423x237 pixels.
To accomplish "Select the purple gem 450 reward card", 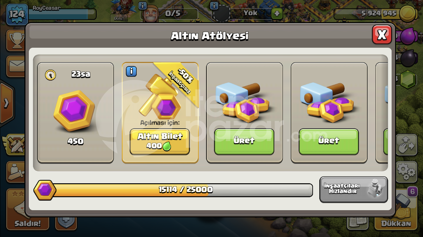I will tap(75, 112).
